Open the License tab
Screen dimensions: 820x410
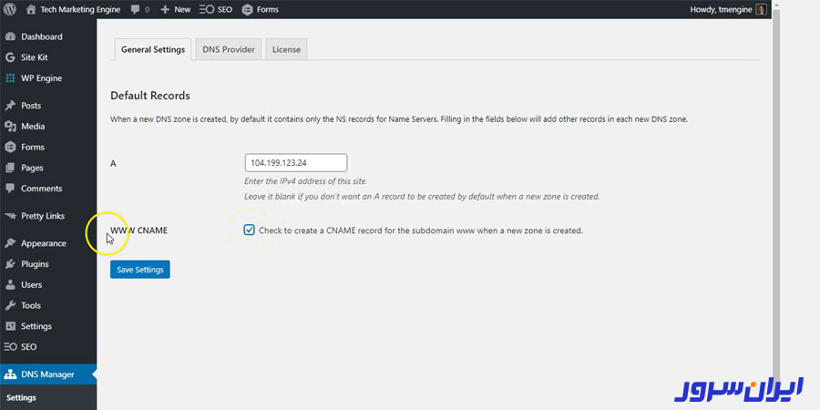click(286, 50)
